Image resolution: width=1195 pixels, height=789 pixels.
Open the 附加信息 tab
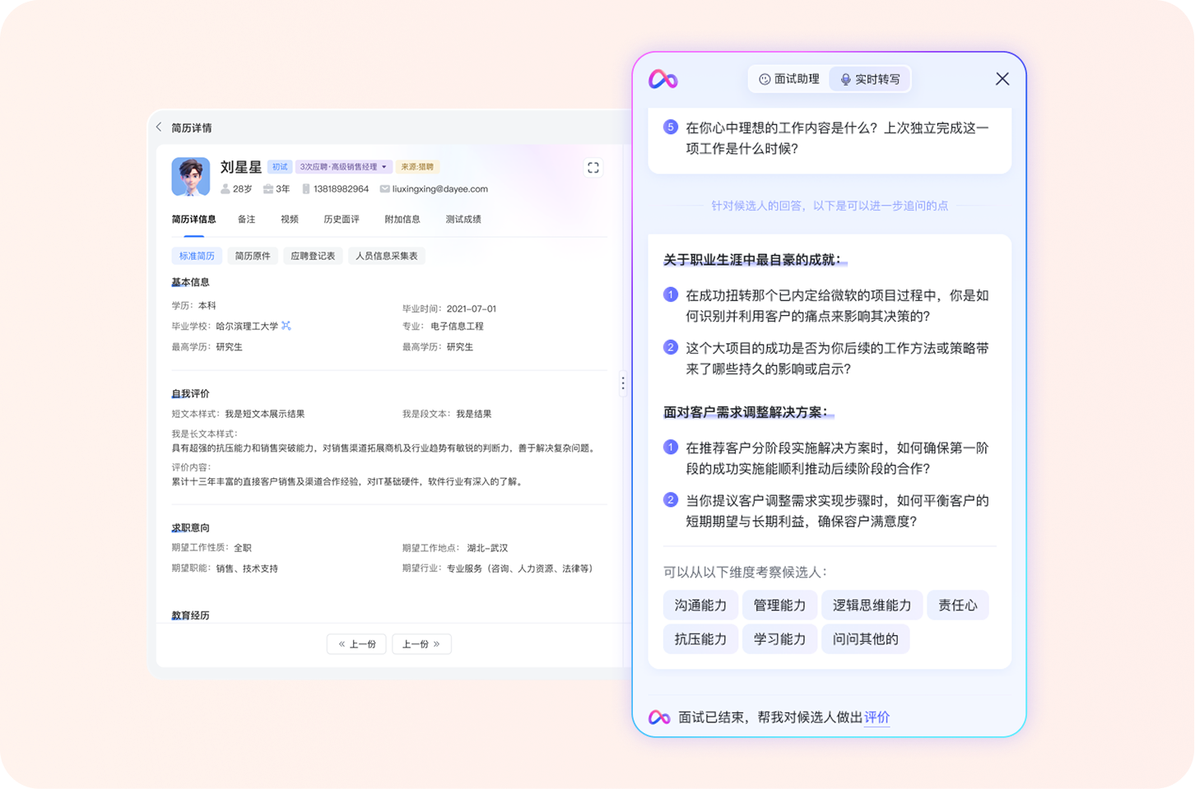(402, 220)
